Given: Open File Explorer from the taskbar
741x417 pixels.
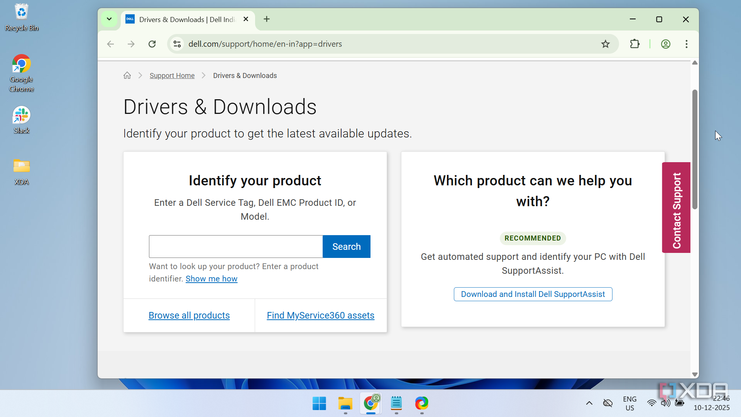Looking at the screenshot, I should [345, 403].
